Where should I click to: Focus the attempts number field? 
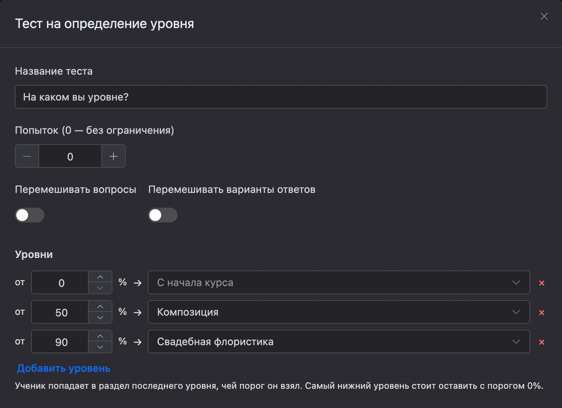click(70, 156)
